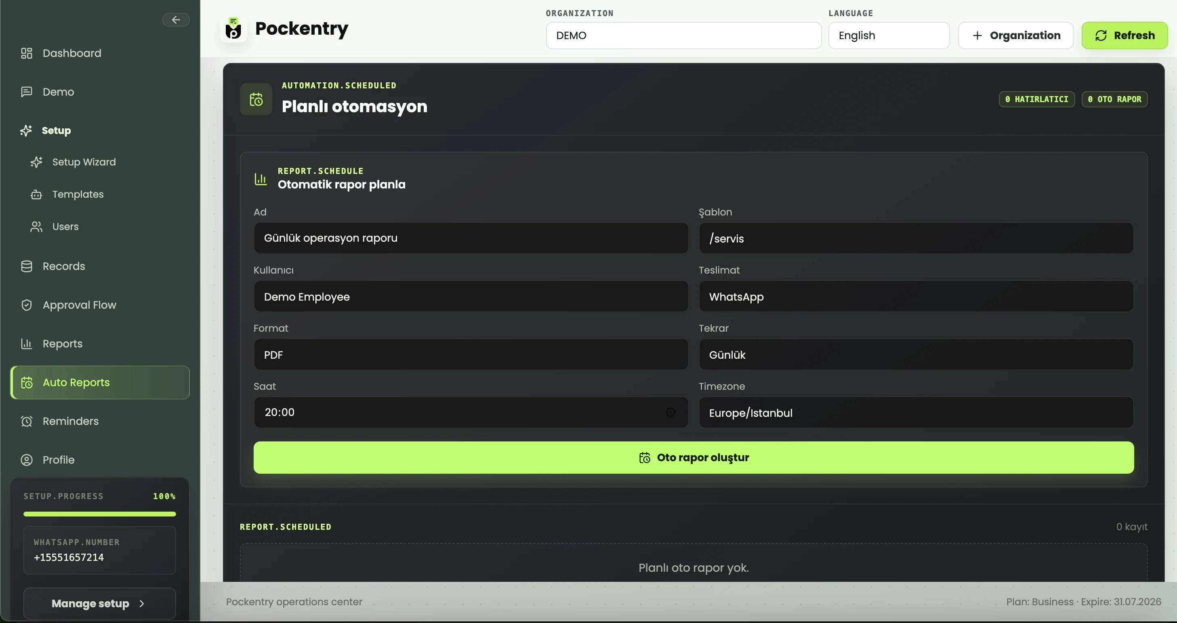Screen dimensions: 1177x623
Task: Open Profile page
Action: point(100,460)
